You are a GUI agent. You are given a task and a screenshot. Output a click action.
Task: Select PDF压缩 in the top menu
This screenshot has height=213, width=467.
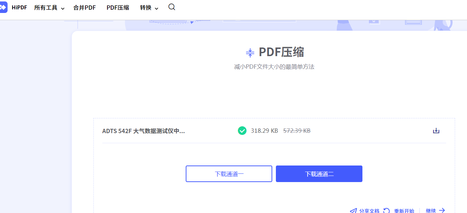pyautogui.click(x=118, y=7)
